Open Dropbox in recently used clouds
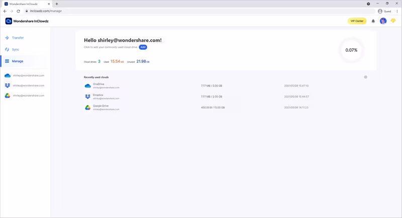Image resolution: width=402 pixels, height=218 pixels. [x=98, y=95]
